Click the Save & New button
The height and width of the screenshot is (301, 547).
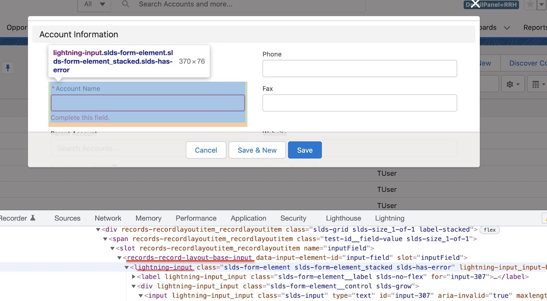click(257, 150)
